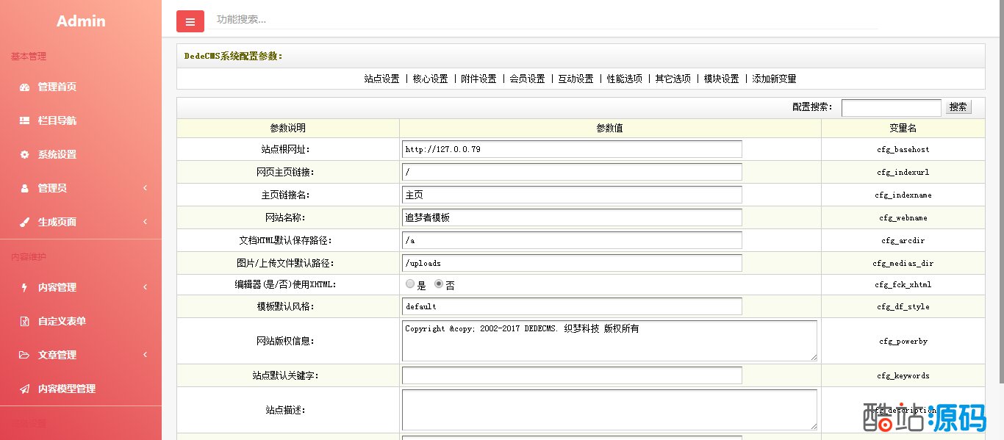Focus the 功能搜索 search box

coord(544,19)
